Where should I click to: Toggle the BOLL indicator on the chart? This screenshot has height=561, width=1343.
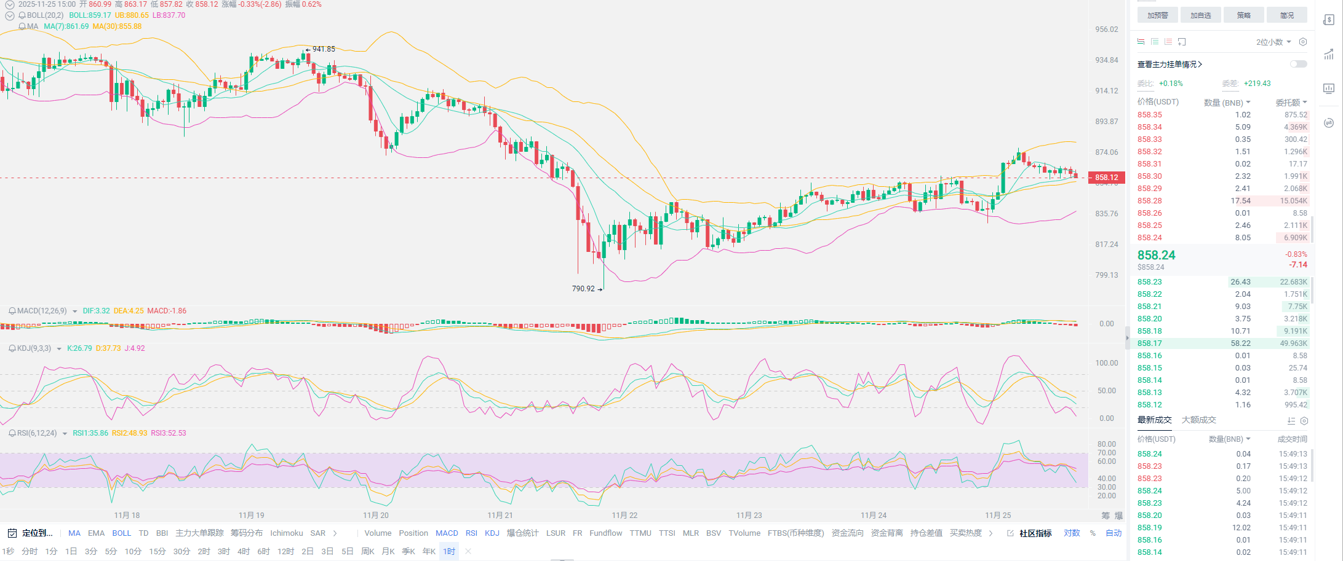tap(121, 533)
